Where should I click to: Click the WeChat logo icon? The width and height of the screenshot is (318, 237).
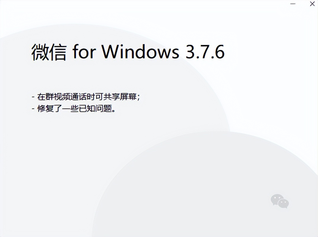280,201
